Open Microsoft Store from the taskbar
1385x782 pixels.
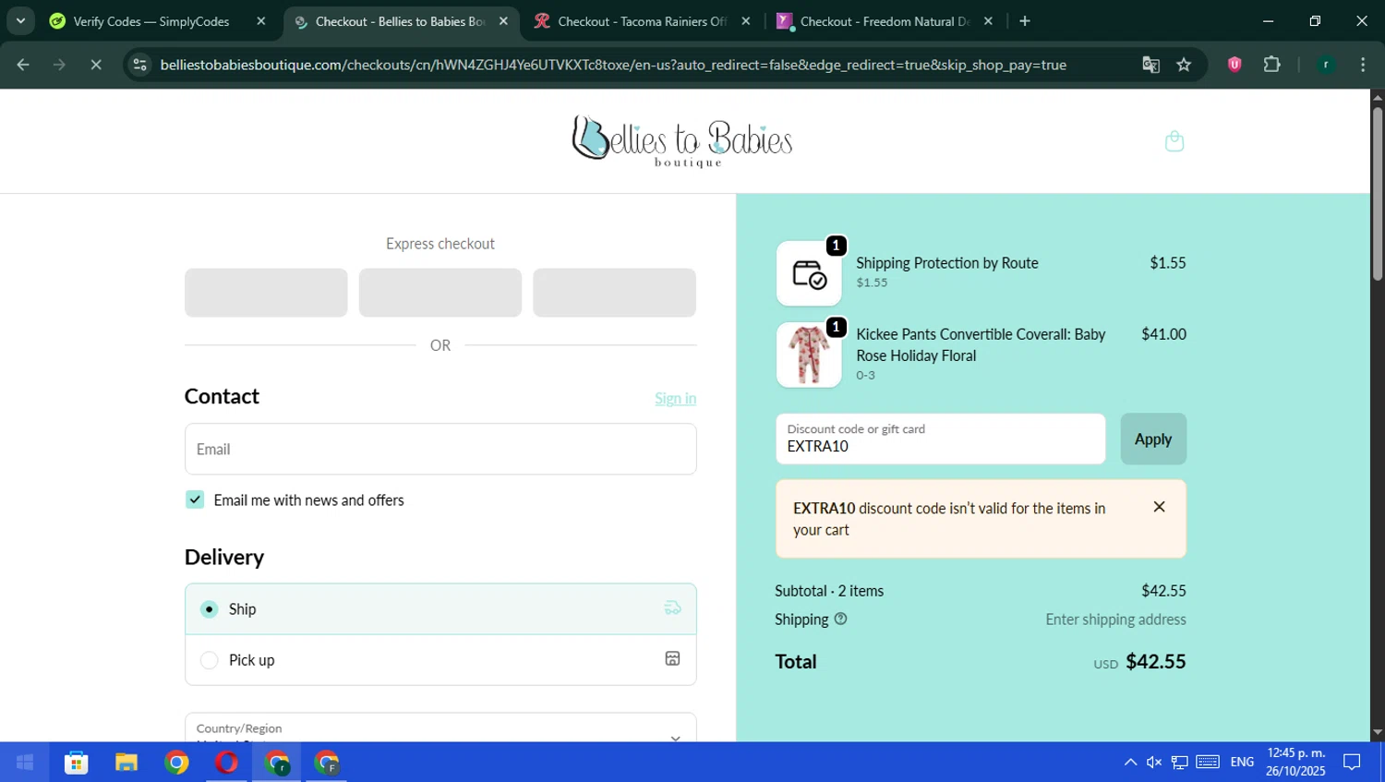[76, 763]
